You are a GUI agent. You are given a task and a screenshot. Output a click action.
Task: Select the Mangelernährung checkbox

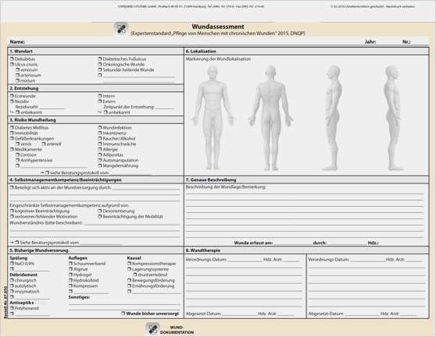tap(100, 165)
